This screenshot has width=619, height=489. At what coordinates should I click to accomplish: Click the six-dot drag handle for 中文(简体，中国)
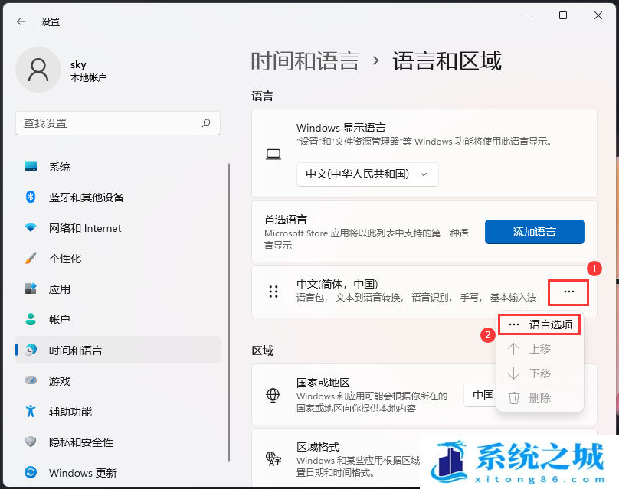[x=273, y=292]
